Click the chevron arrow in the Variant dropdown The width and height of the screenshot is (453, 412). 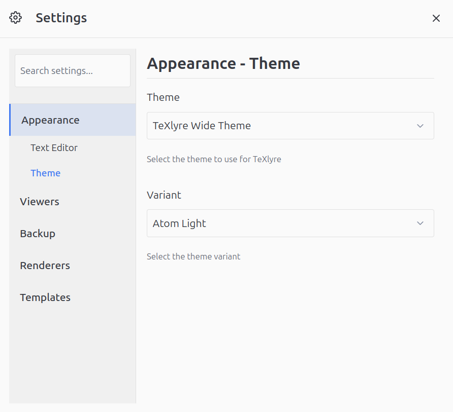[x=420, y=223]
